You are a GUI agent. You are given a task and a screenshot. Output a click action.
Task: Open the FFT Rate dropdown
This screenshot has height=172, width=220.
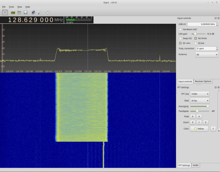pyautogui.click(x=199, y=101)
